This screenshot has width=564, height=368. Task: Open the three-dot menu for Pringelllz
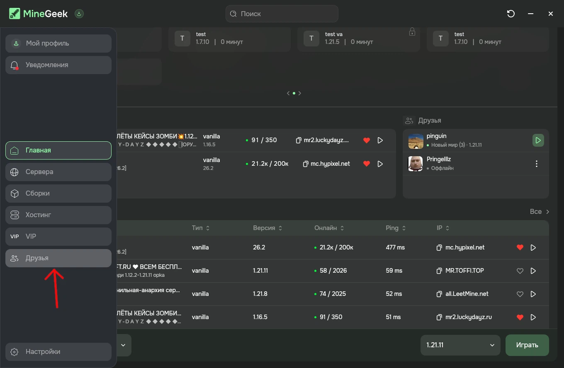pos(537,164)
